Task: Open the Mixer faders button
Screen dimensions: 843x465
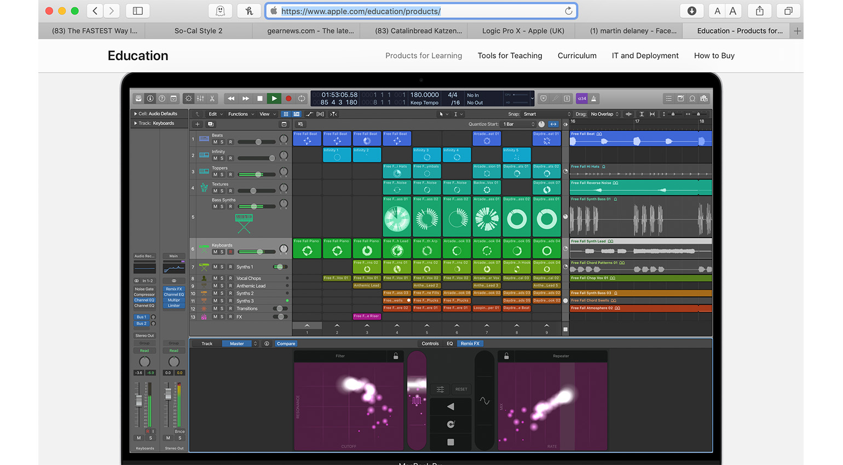Action: pos(200,98)
